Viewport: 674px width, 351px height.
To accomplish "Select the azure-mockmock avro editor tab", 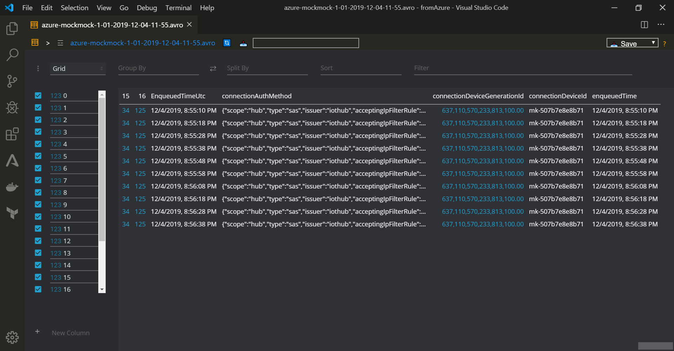I will (x=112, y=25).
